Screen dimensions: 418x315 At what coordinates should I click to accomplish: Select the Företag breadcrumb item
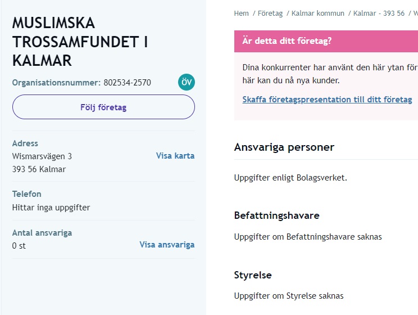(x=270, y=13)
